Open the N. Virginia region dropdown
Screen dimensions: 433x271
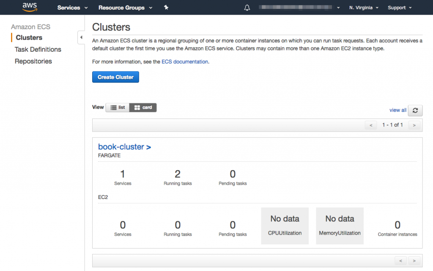(x=364, y=8)
